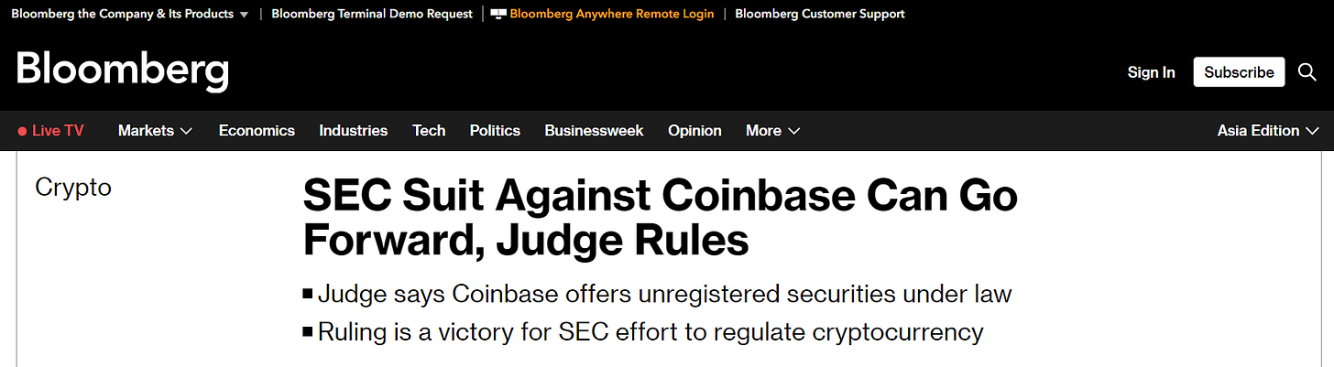Visit Bloomberg Customer Support
This screenshot has width=1334, height=367.
coord(819,14)
